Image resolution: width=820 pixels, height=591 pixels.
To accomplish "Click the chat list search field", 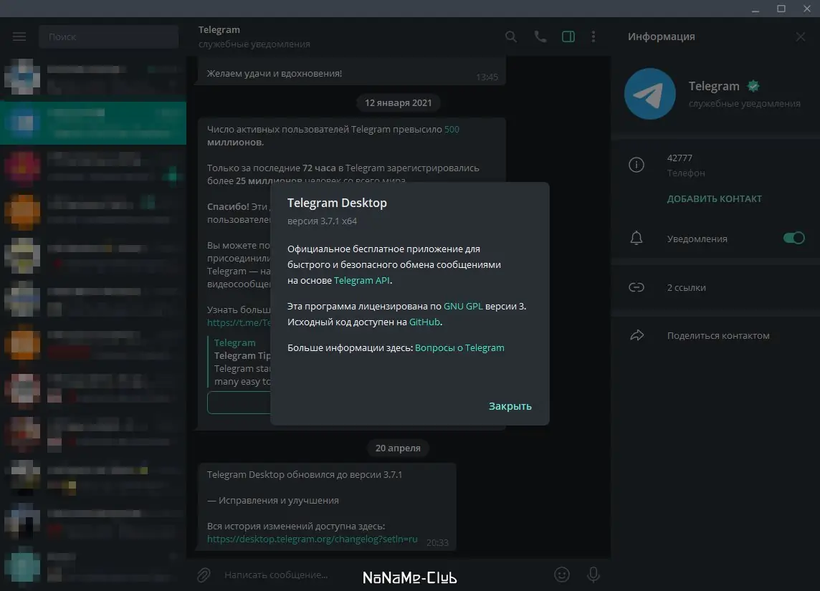I will coord(109,37).
